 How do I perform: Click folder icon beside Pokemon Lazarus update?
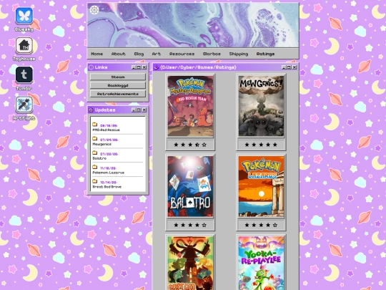[95, 167]
